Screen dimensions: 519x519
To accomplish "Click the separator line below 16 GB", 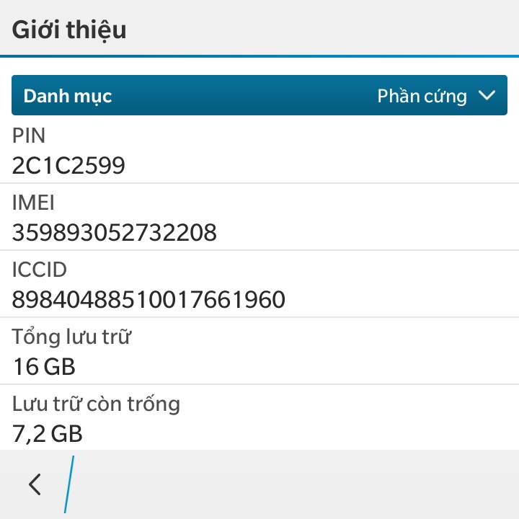I will [x=259, y=384].
